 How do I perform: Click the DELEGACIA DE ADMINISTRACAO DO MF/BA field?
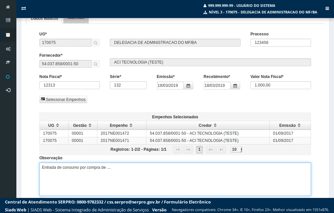[175, 43]
